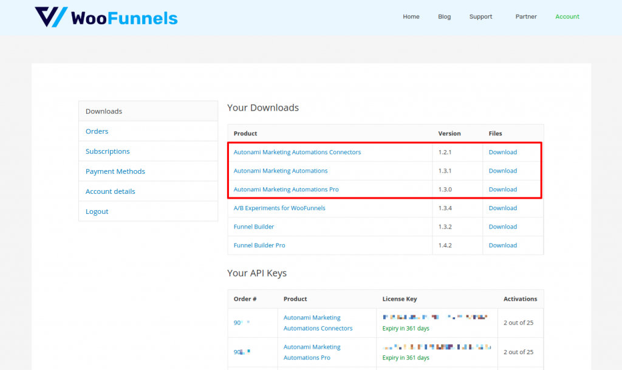This screenshot has width=622, height=370.
Task: Go to the Blog page
Action: [444, 16]
